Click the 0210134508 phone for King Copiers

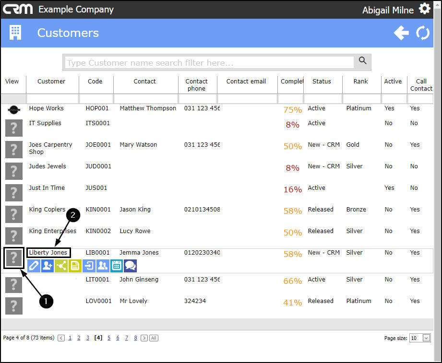202,210
